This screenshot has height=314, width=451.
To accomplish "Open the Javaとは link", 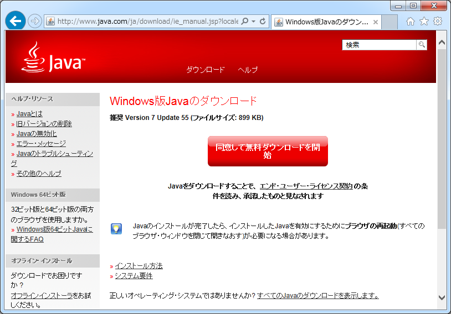I will pos(29,114).
